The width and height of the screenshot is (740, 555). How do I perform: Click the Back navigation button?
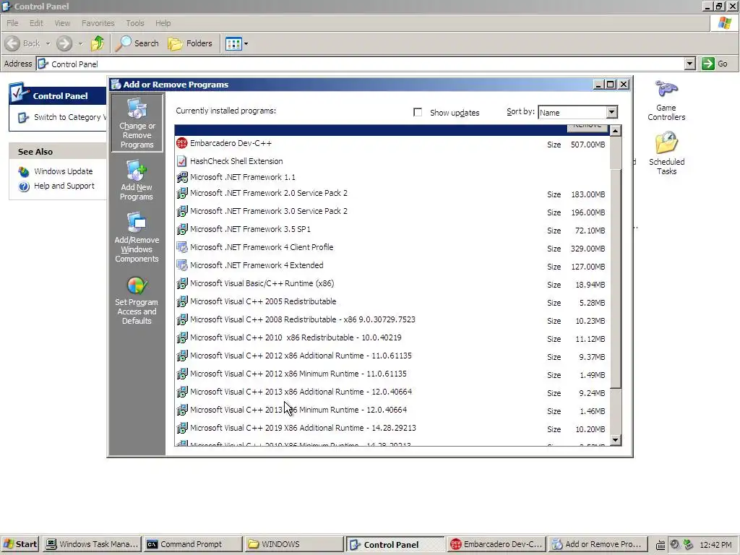pos(22,43)
